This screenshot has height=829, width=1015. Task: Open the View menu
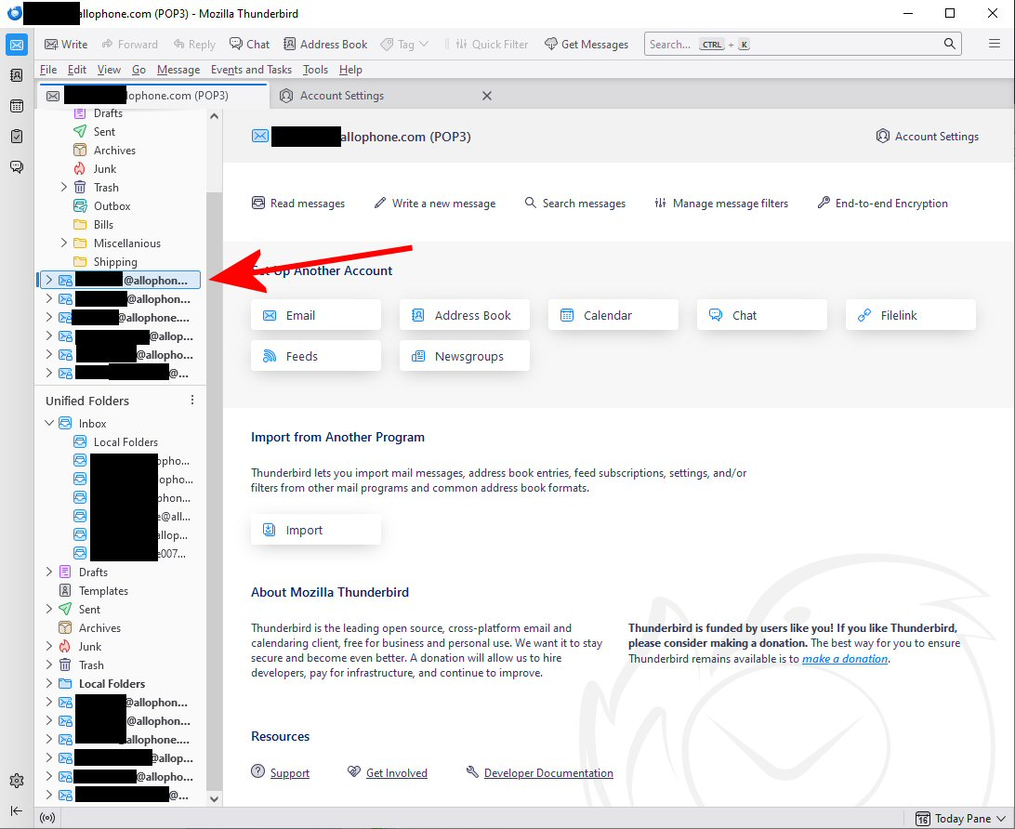(109, 70)
